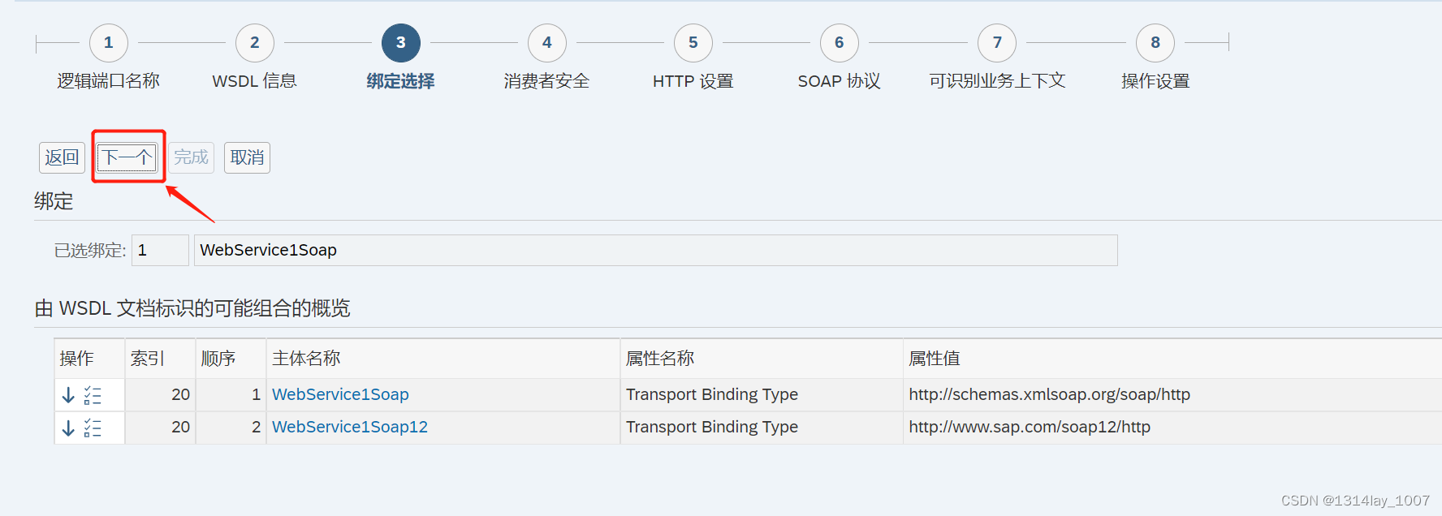Click the 返回 button
Image resolution: width=1442 pixels, height=516 pixels.
point(62,157)
